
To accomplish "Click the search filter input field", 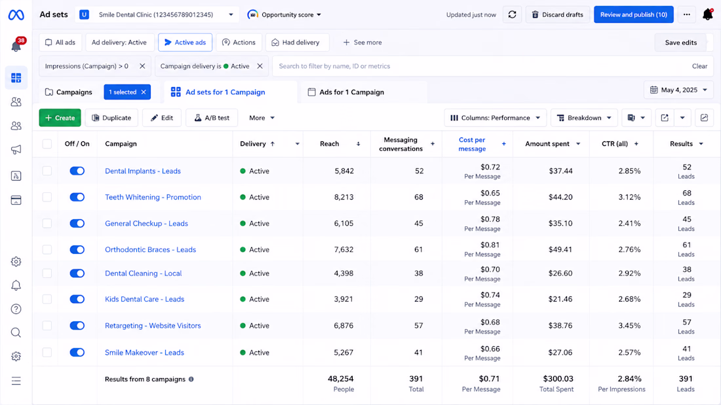I will 480,66.
